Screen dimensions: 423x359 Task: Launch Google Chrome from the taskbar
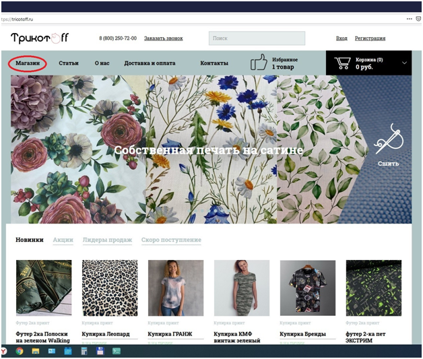click(x=20, y=351)
